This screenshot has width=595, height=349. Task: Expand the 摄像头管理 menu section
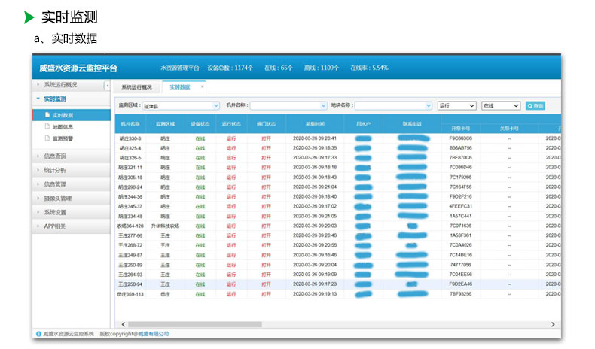[57, 199]
